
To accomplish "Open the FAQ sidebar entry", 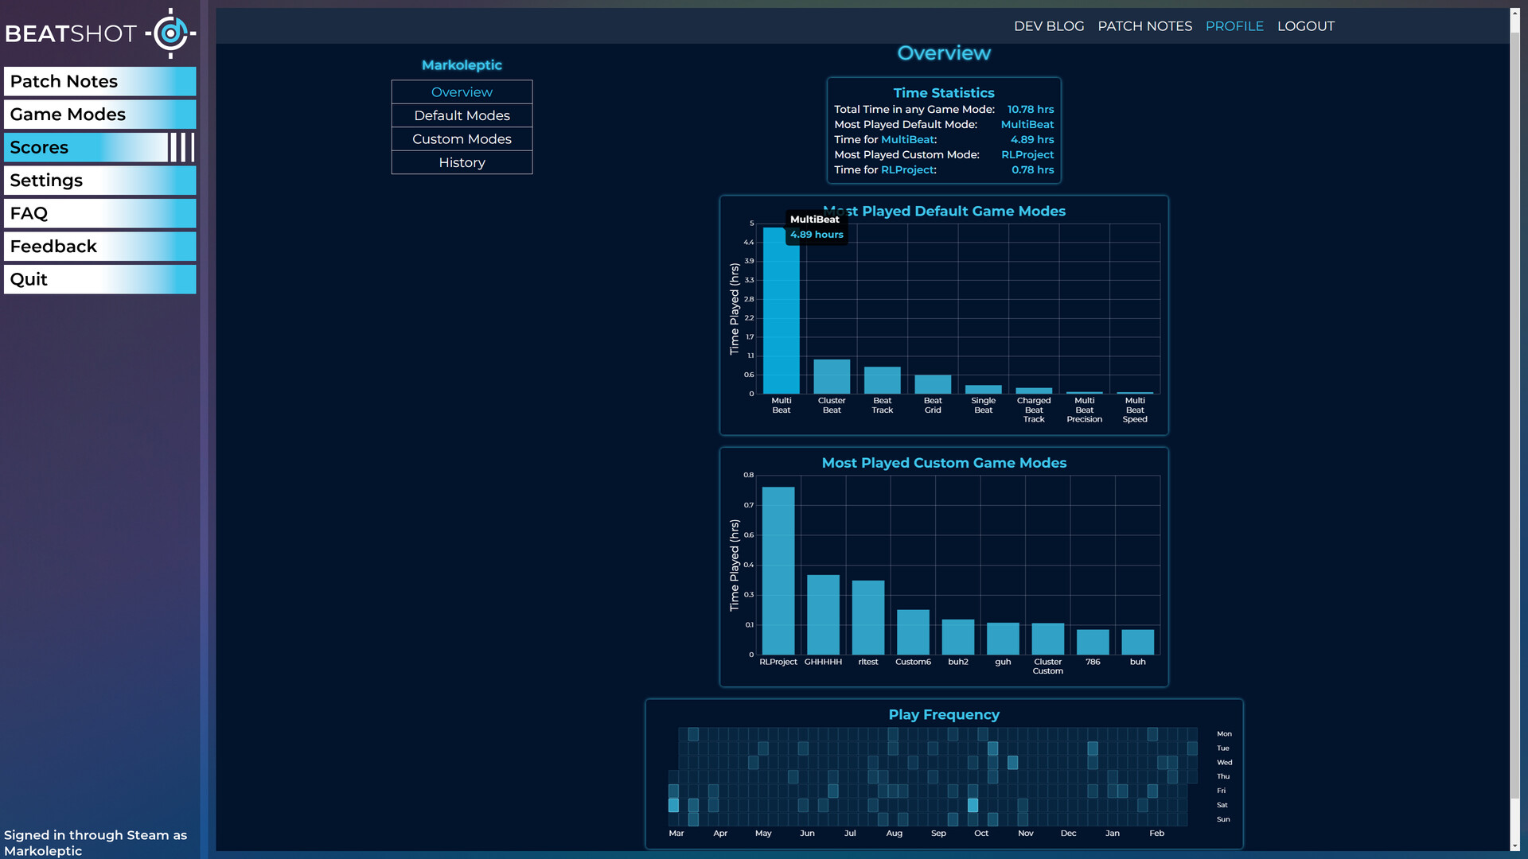I will pyautogui.click(x=99, y=213).
